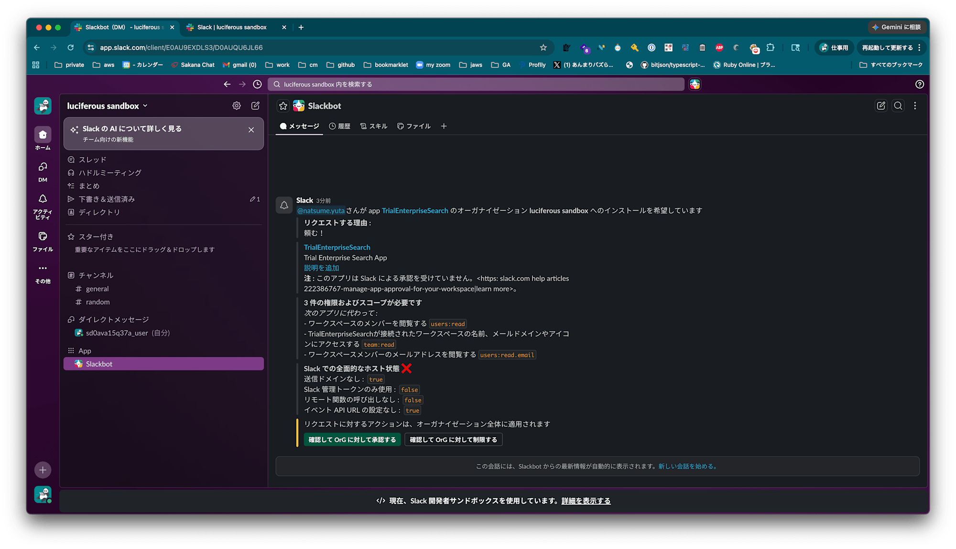Switch to the メッセージ tab
Image resolution: width=956 pixels, height=549 pixels.
pyautogui.click(x=299, y=126)
